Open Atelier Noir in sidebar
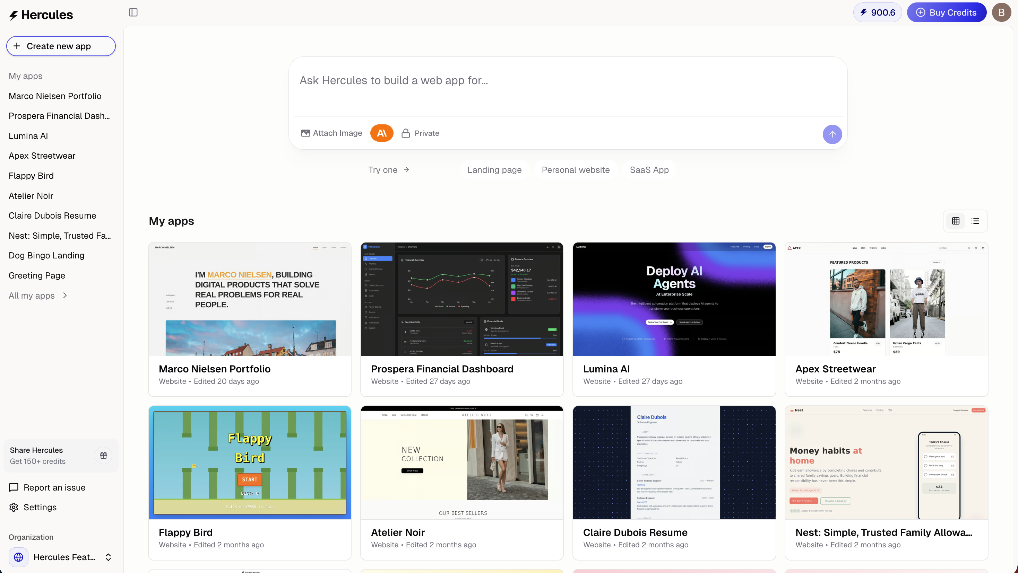 31,196
